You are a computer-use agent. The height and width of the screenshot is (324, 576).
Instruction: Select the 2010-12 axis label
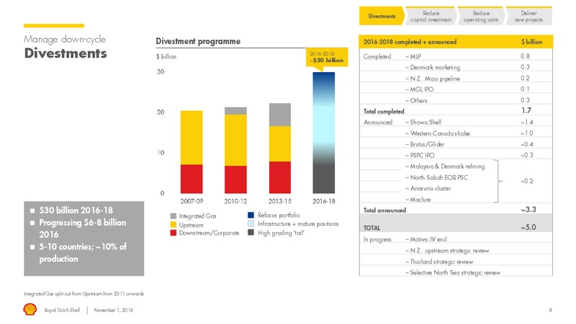pyautogui.click(x=235, y=202)
